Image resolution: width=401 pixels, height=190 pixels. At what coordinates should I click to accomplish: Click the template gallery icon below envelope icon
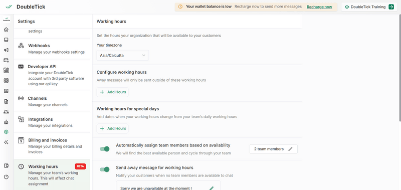(x=6, y=70)
